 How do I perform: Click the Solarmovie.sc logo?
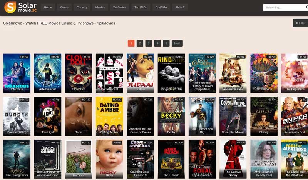[20, 7]
